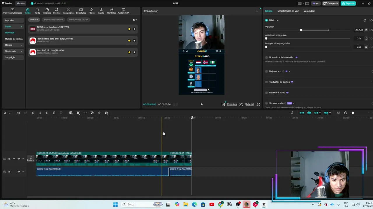Screen dimensions: 373x209
Task: Unfavorite Fashionable cafe chill out track
Action: point(129,41)
